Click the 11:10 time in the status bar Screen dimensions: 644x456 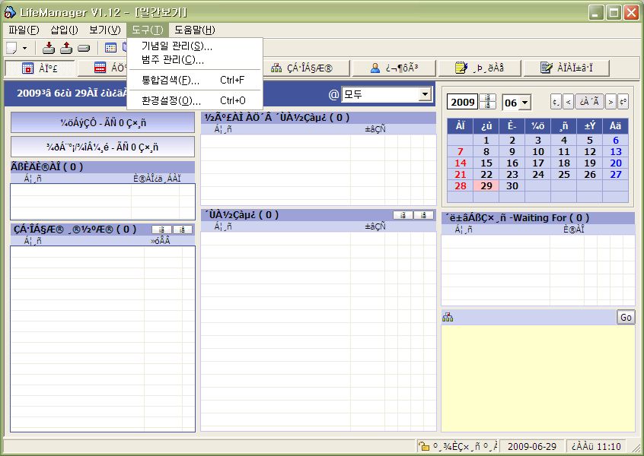pos(596,446)
